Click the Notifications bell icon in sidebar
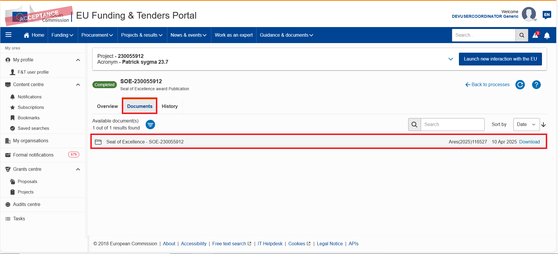 pos(13,97)
